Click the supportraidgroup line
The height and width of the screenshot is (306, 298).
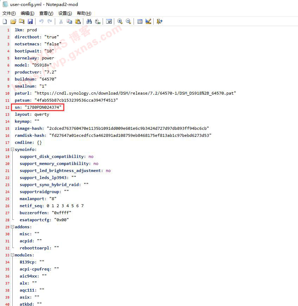tap(44, 192)
